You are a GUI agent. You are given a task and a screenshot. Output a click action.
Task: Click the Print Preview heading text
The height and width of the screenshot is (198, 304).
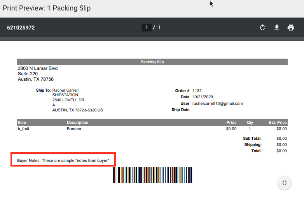[47, 8]
